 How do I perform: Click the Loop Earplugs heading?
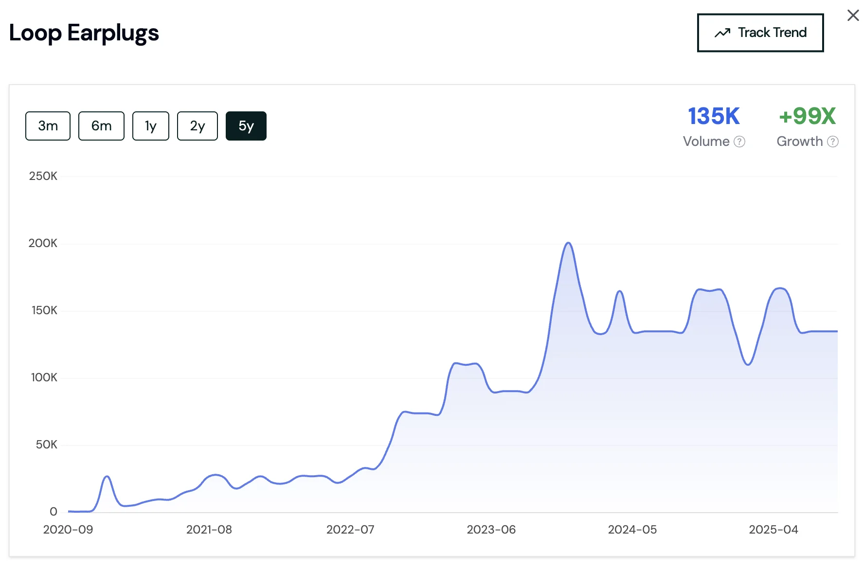pos(84,33)
